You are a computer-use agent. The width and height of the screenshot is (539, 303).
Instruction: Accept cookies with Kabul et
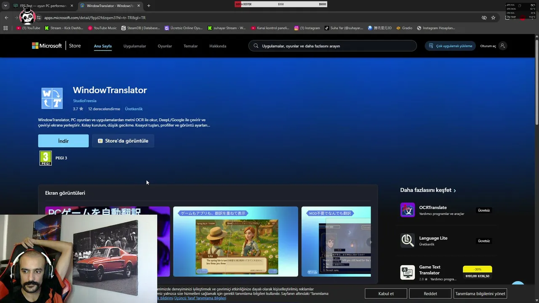point(386,294)
